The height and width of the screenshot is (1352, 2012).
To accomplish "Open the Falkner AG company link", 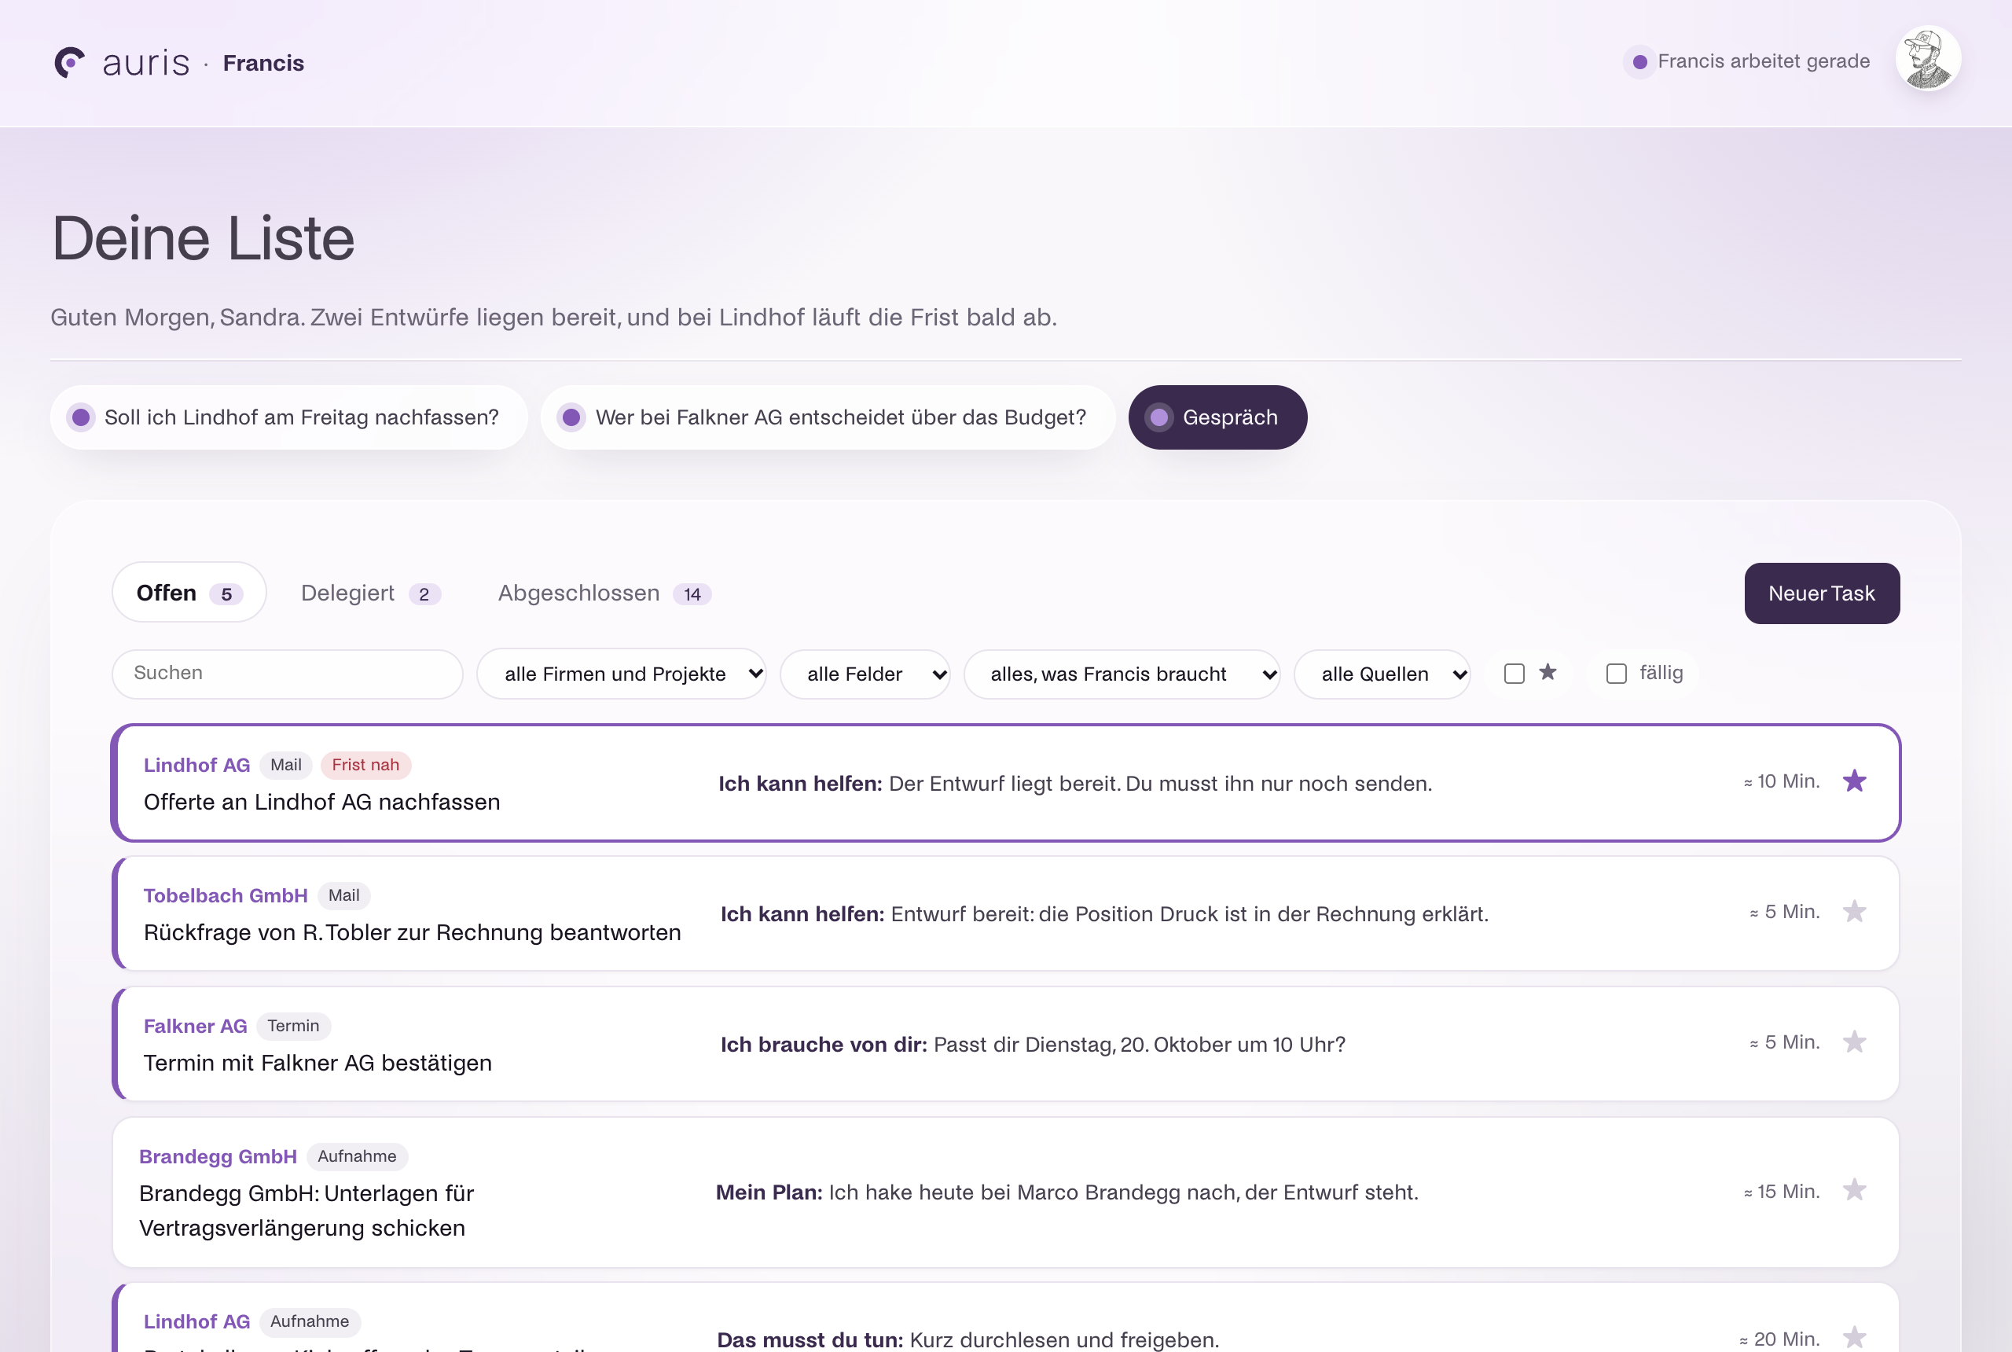I will [x=195, y=1026].
